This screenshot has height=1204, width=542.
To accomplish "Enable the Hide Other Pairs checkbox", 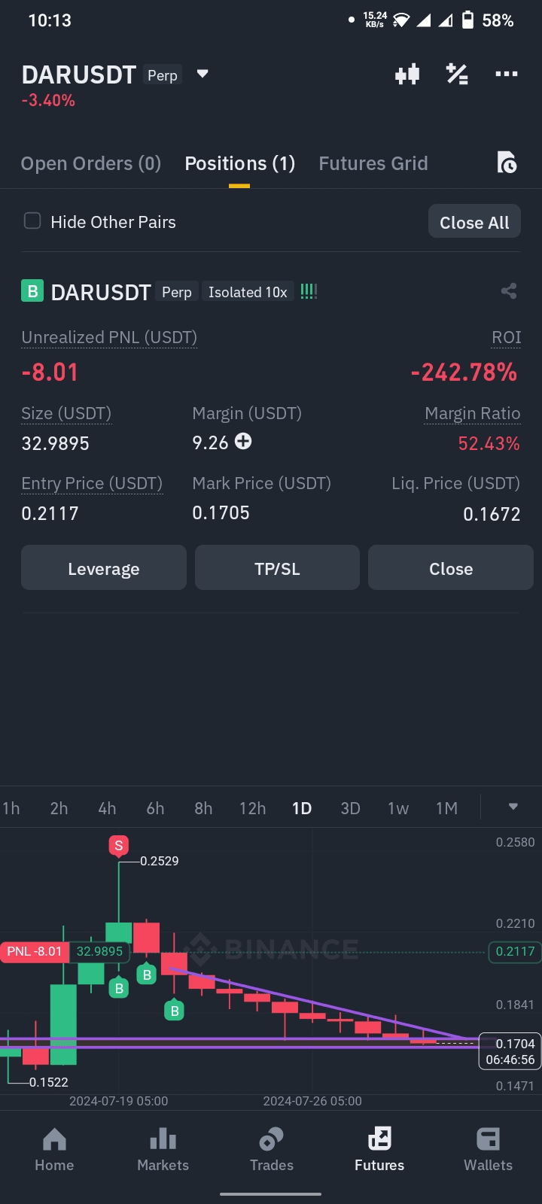I will 32,221.
